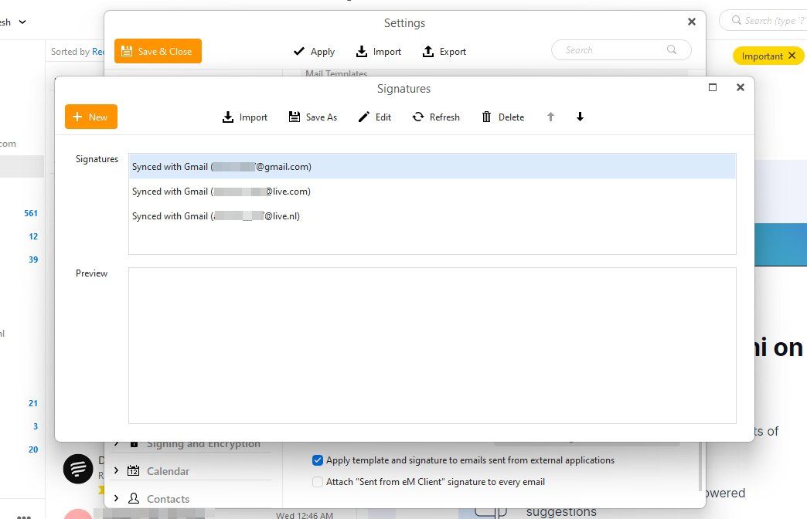Open the Calendar settings category

click(x=168, y=471)
